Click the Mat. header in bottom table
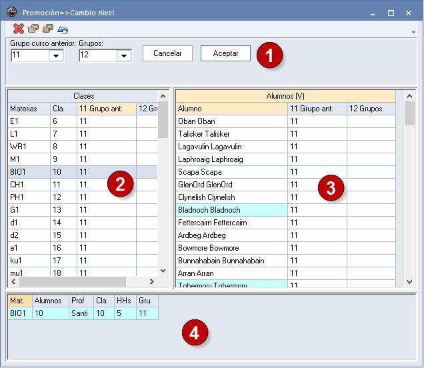Viewport: 424px width, 368px height. coord(20,301)
